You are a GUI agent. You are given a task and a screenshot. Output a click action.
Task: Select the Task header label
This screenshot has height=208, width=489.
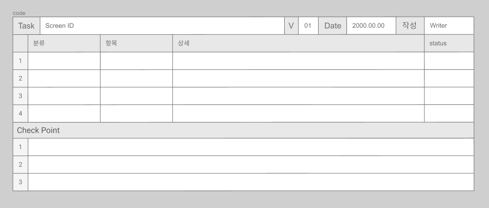(x=26, y=25)
